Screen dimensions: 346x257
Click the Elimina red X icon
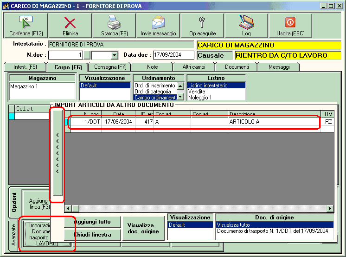[70, 23]
